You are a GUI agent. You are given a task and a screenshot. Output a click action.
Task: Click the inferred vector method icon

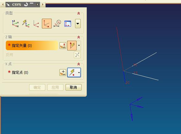click(x=72, y=46)
